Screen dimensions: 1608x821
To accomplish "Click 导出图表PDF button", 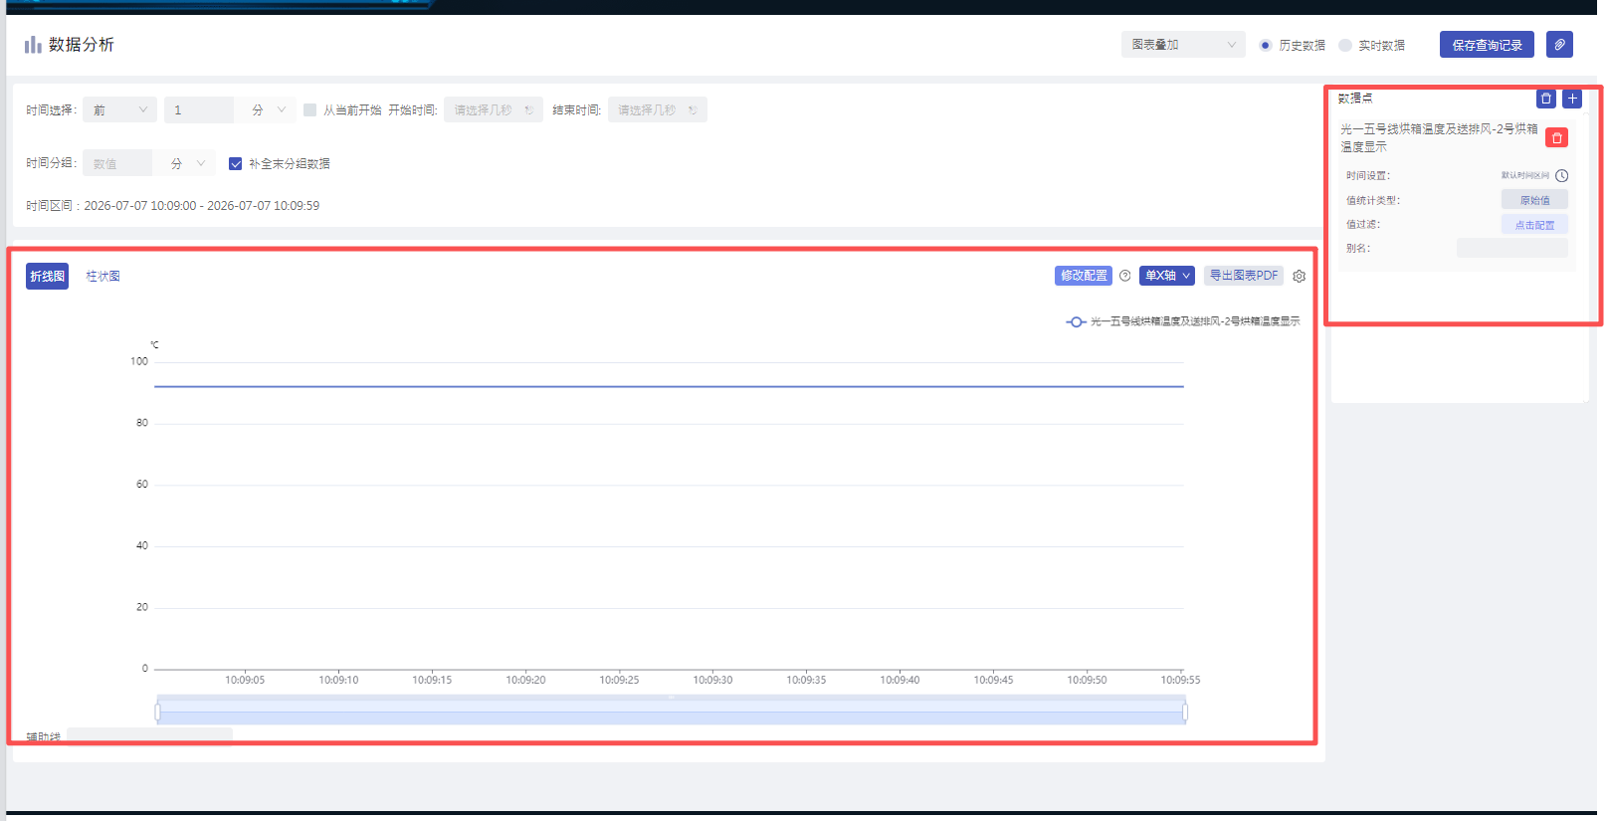I will pyautogui.click(x=1244, y=276).
